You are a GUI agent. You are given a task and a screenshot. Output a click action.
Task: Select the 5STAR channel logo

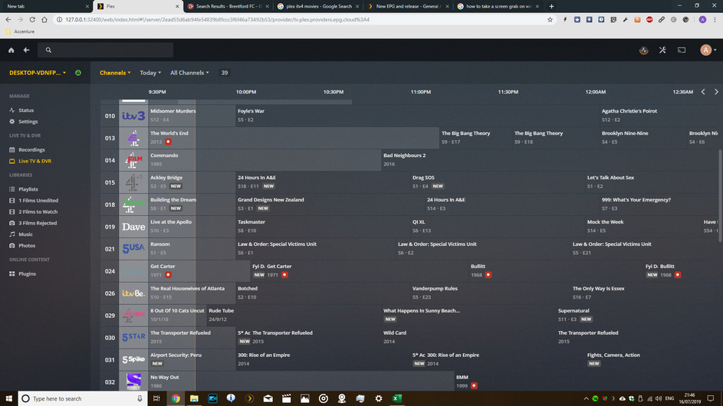pyautogui.click(x=133, y=338)
